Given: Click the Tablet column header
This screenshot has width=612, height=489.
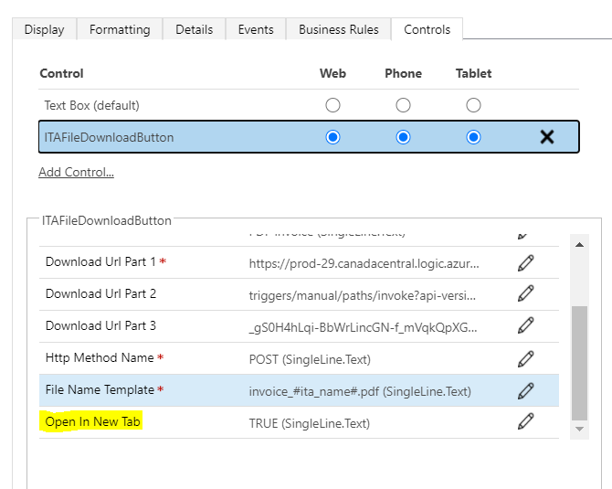Looking at the screenshot, I should pos(473,73).
